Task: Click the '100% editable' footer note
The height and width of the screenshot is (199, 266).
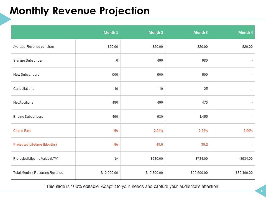Action: (133, 187)
